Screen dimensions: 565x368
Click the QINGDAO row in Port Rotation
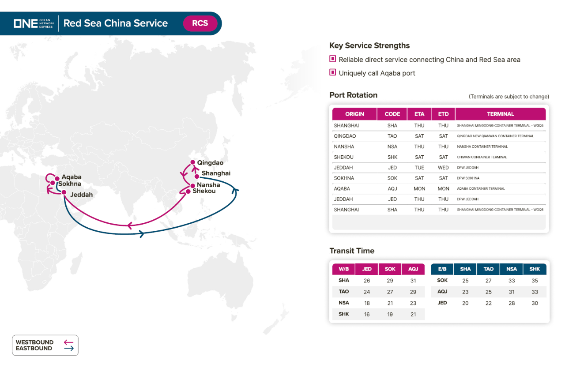tap(345, 136)
